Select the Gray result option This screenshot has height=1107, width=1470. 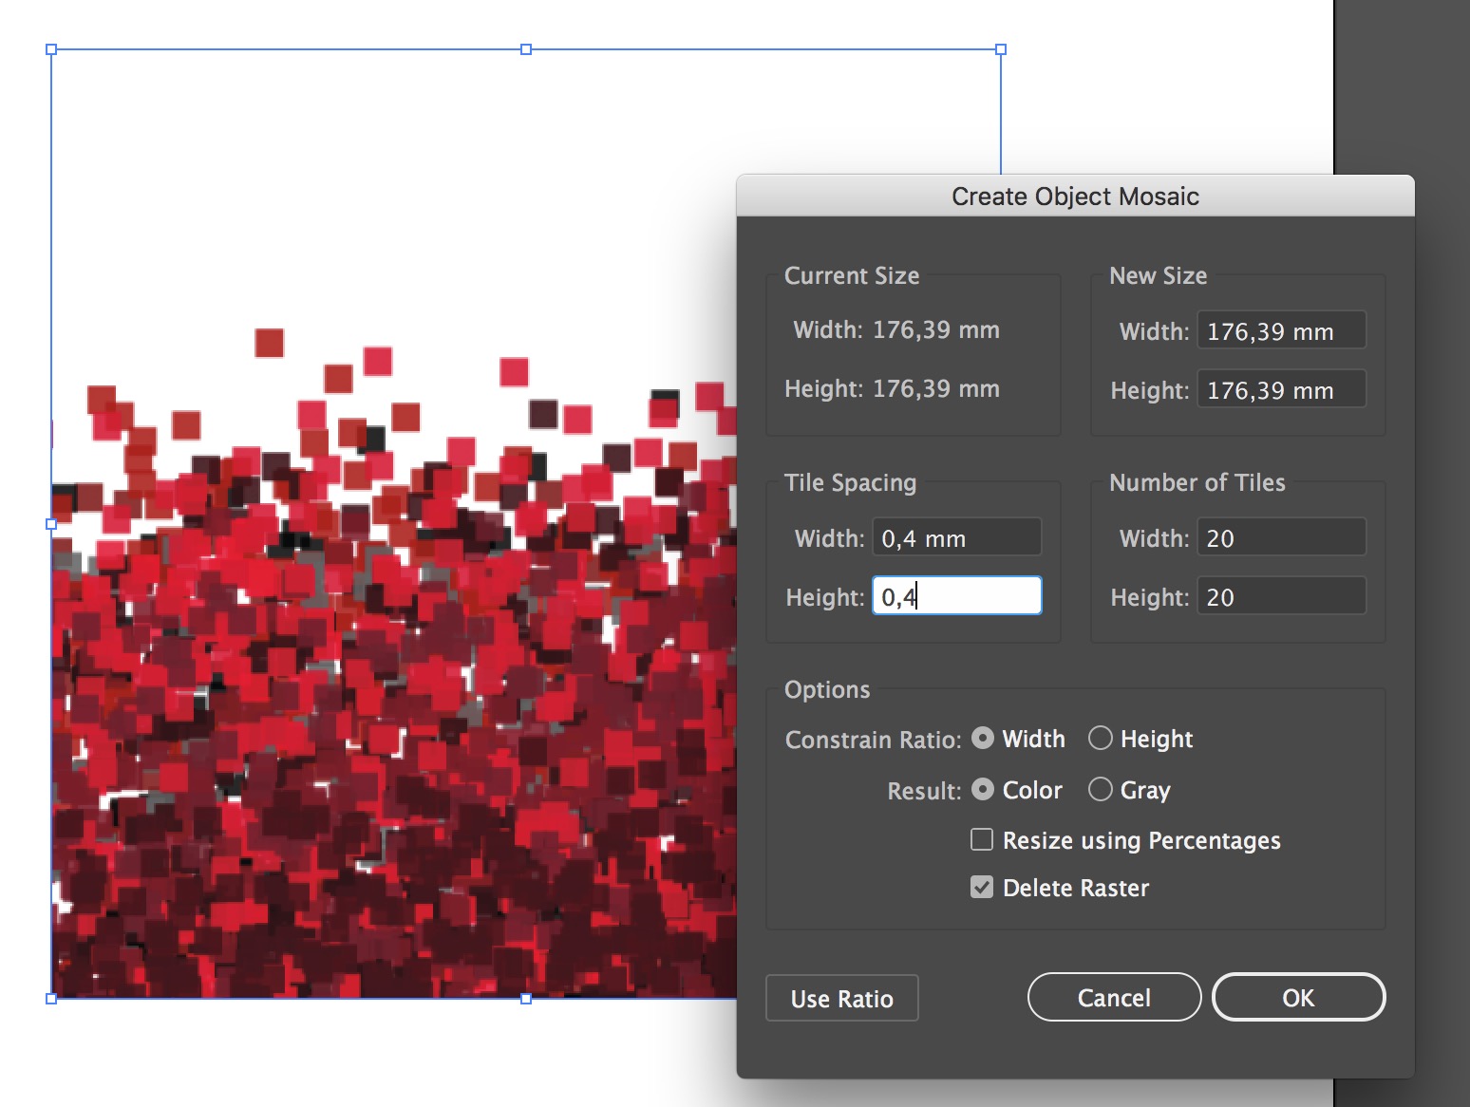pyautogui.click(x=1101, y=789)
